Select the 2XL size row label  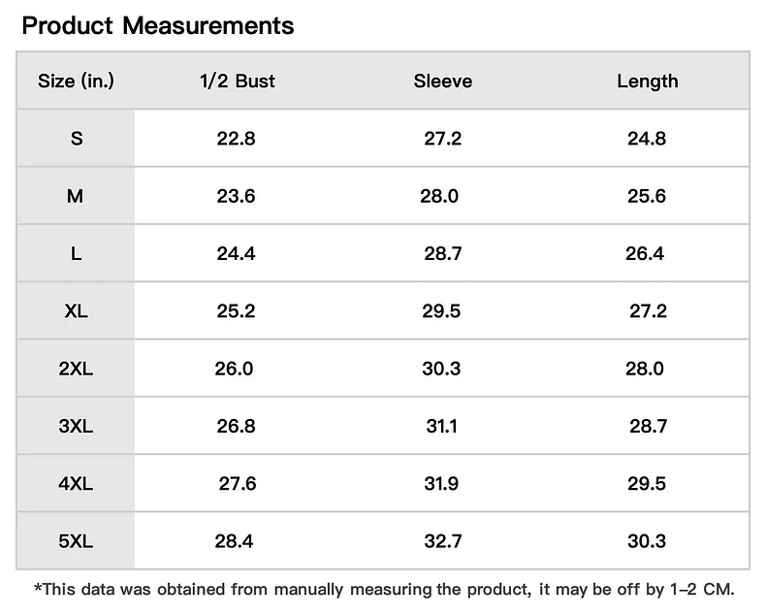point(76,369)
